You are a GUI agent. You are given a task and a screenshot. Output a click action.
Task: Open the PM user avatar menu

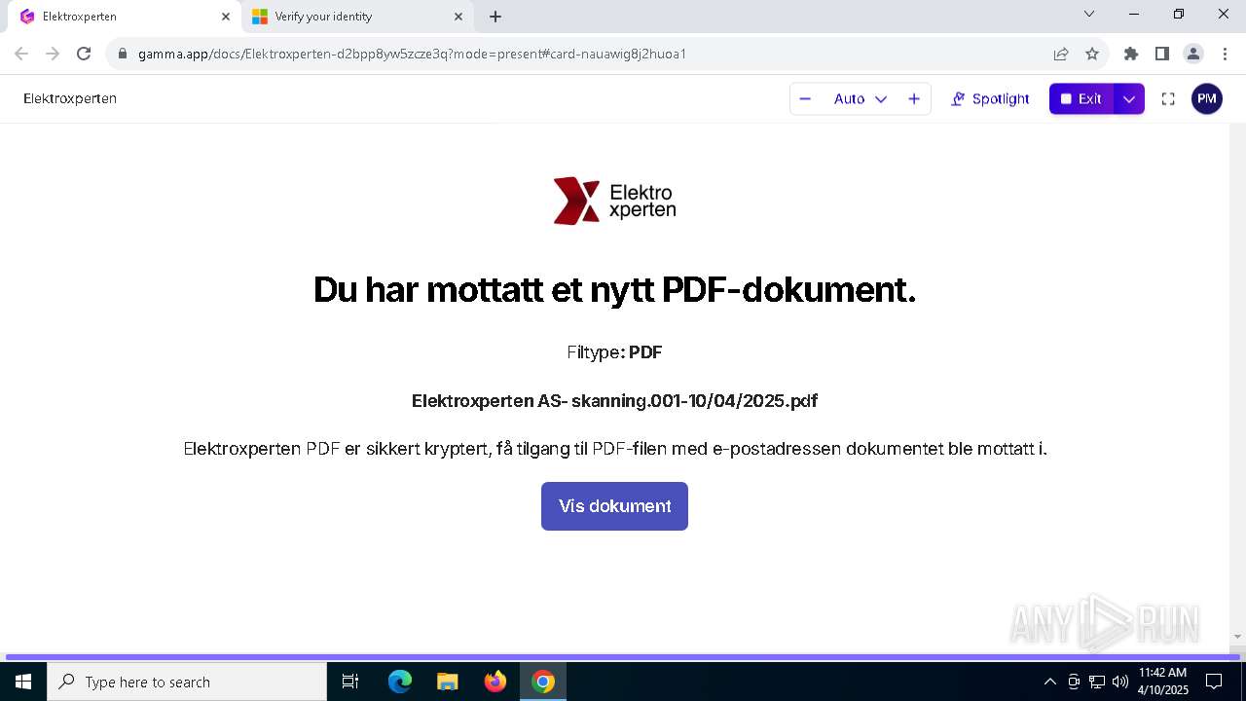point(1207,98)
